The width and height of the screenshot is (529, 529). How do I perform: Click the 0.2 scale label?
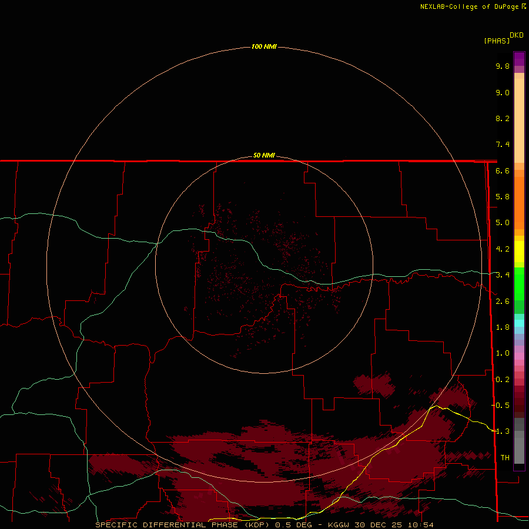coord(503,380)
